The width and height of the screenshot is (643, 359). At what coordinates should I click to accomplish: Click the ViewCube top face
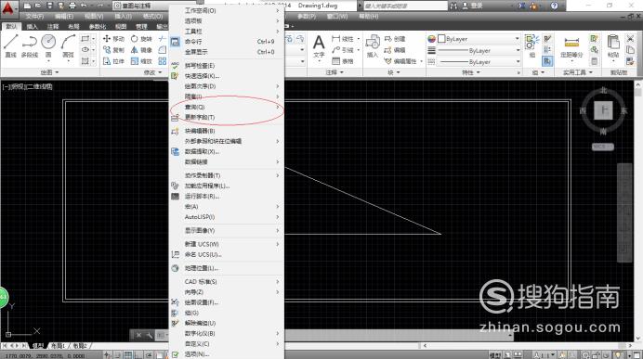(603, 110)
